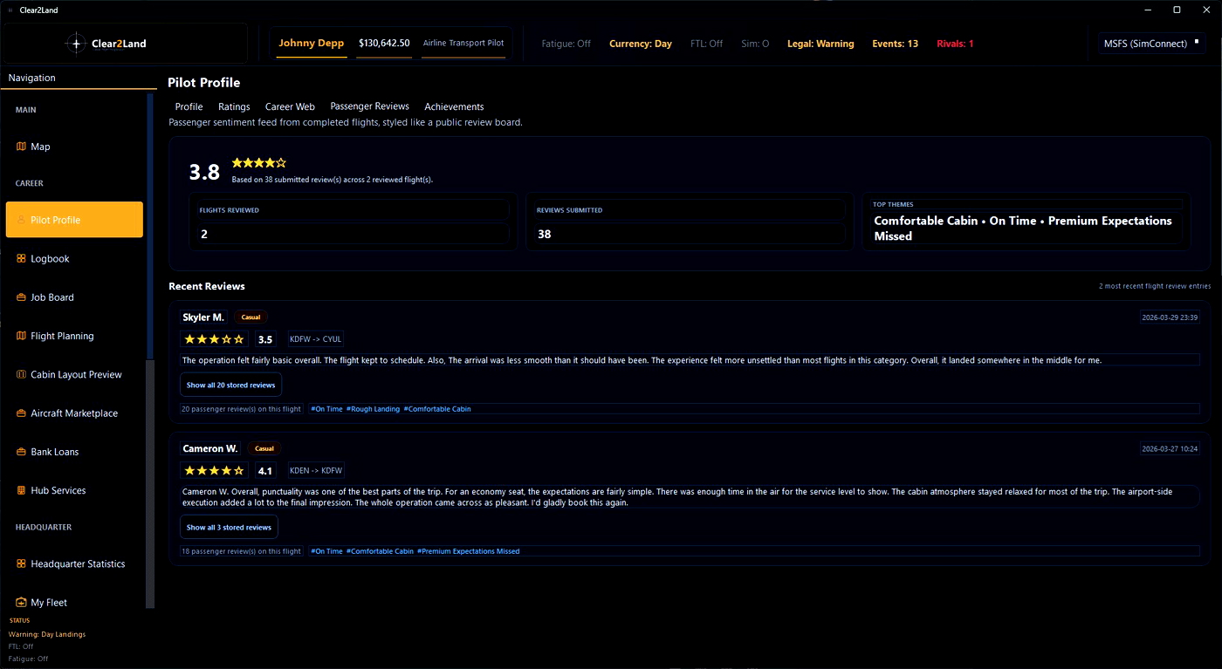Click #Comfortable Cabin tag under Cameron W.
This screenshot has width=1222, height=669.
pos(380,551)
